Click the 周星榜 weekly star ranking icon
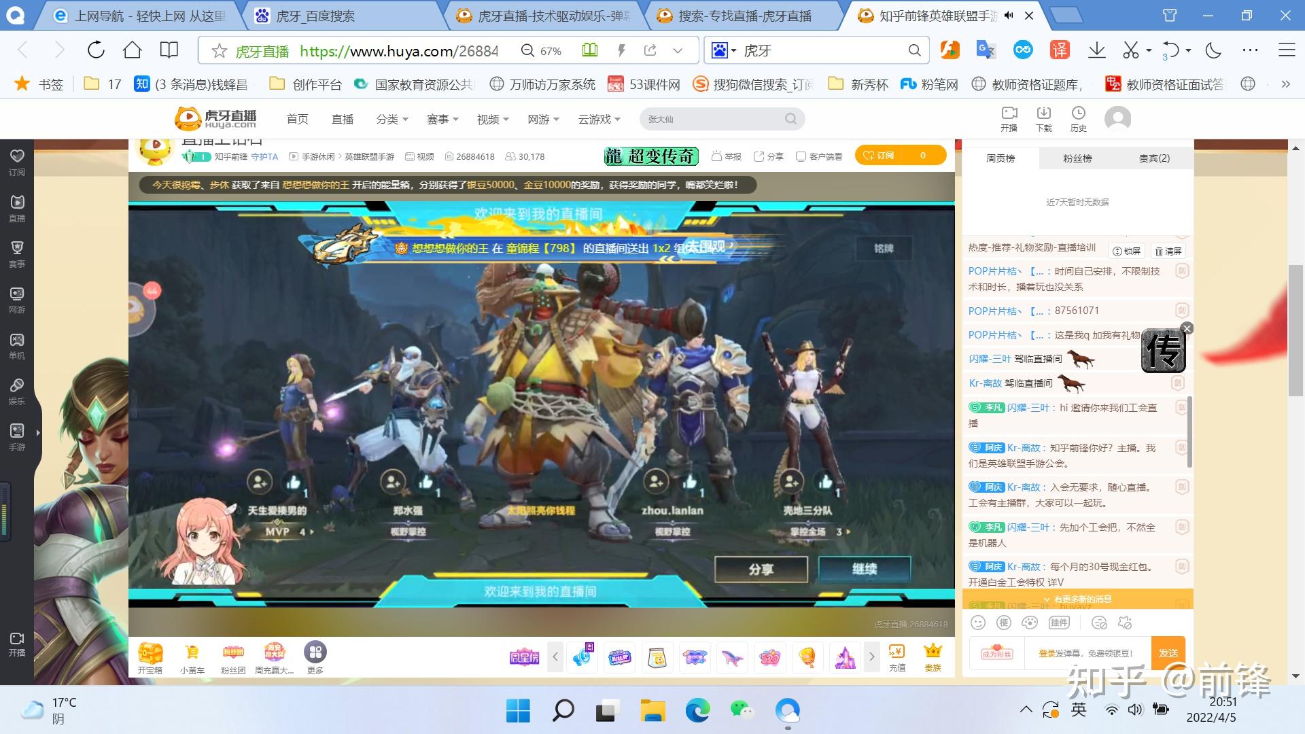 point(523,657)
